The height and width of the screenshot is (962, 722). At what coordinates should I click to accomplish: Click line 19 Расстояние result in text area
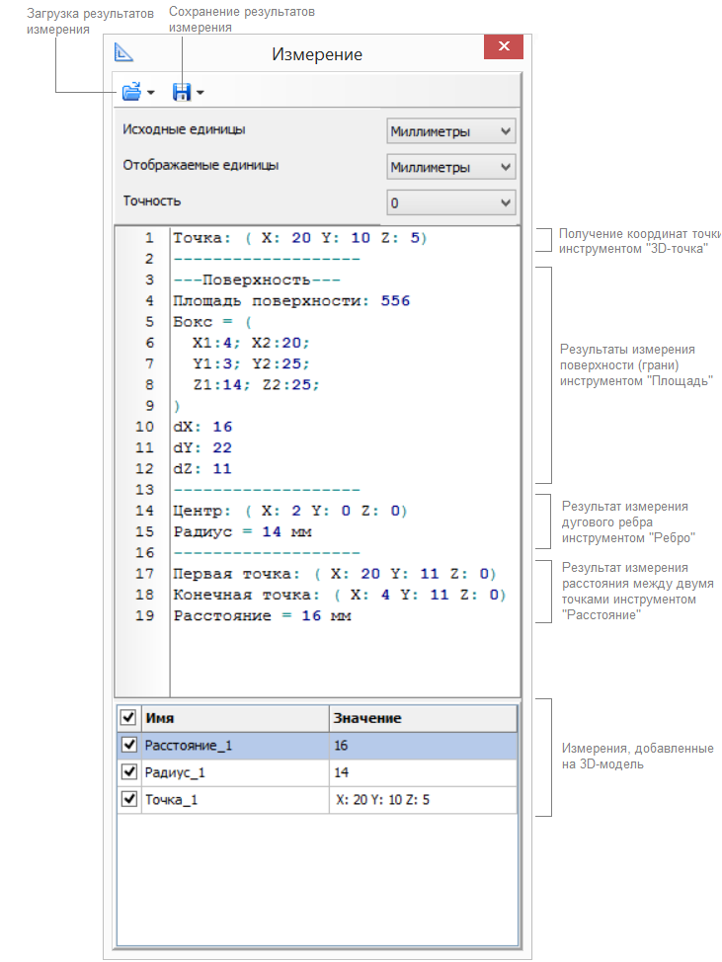(x=263, y=616)
